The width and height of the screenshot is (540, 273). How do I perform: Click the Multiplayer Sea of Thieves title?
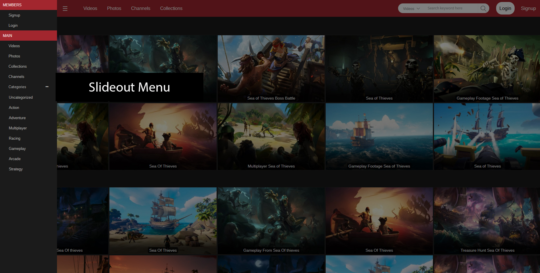(x=271, y=166)
